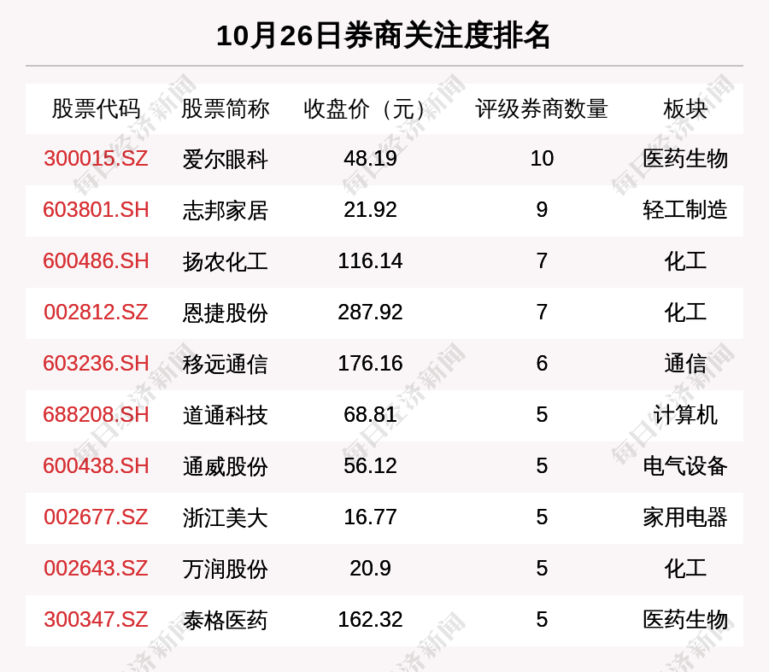Viewport: 769px width, 672px height.
Task: Click the 股票简称 column header
Action: [225, 108]
